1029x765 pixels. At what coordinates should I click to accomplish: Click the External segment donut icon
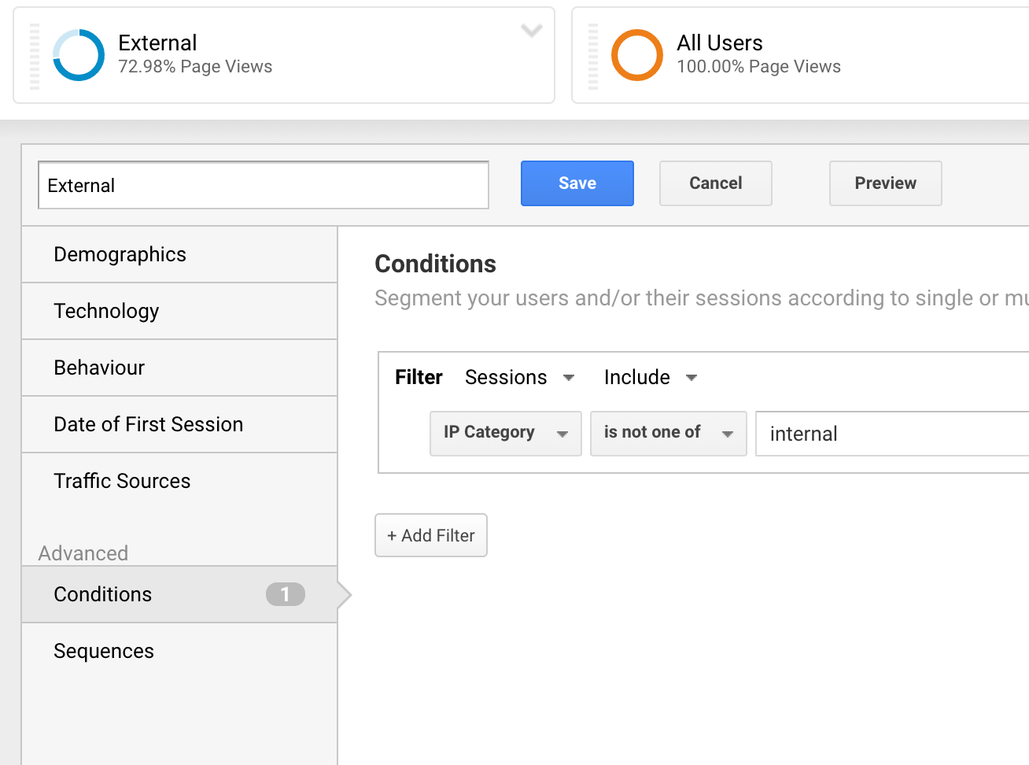(79, 55)
